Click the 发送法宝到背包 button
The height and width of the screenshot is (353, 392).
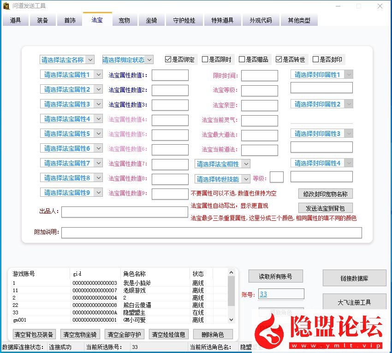tap(325, 208)
